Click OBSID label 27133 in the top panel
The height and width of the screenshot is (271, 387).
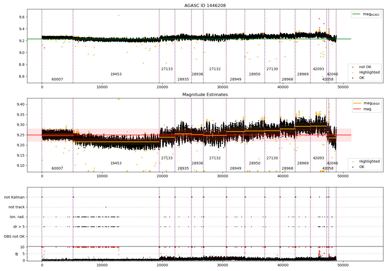pos(167,69)
